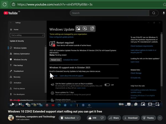Viewport: 166px width, 124px height.
Task: Go to YouTube home via logo
Action: pos(11,13)
